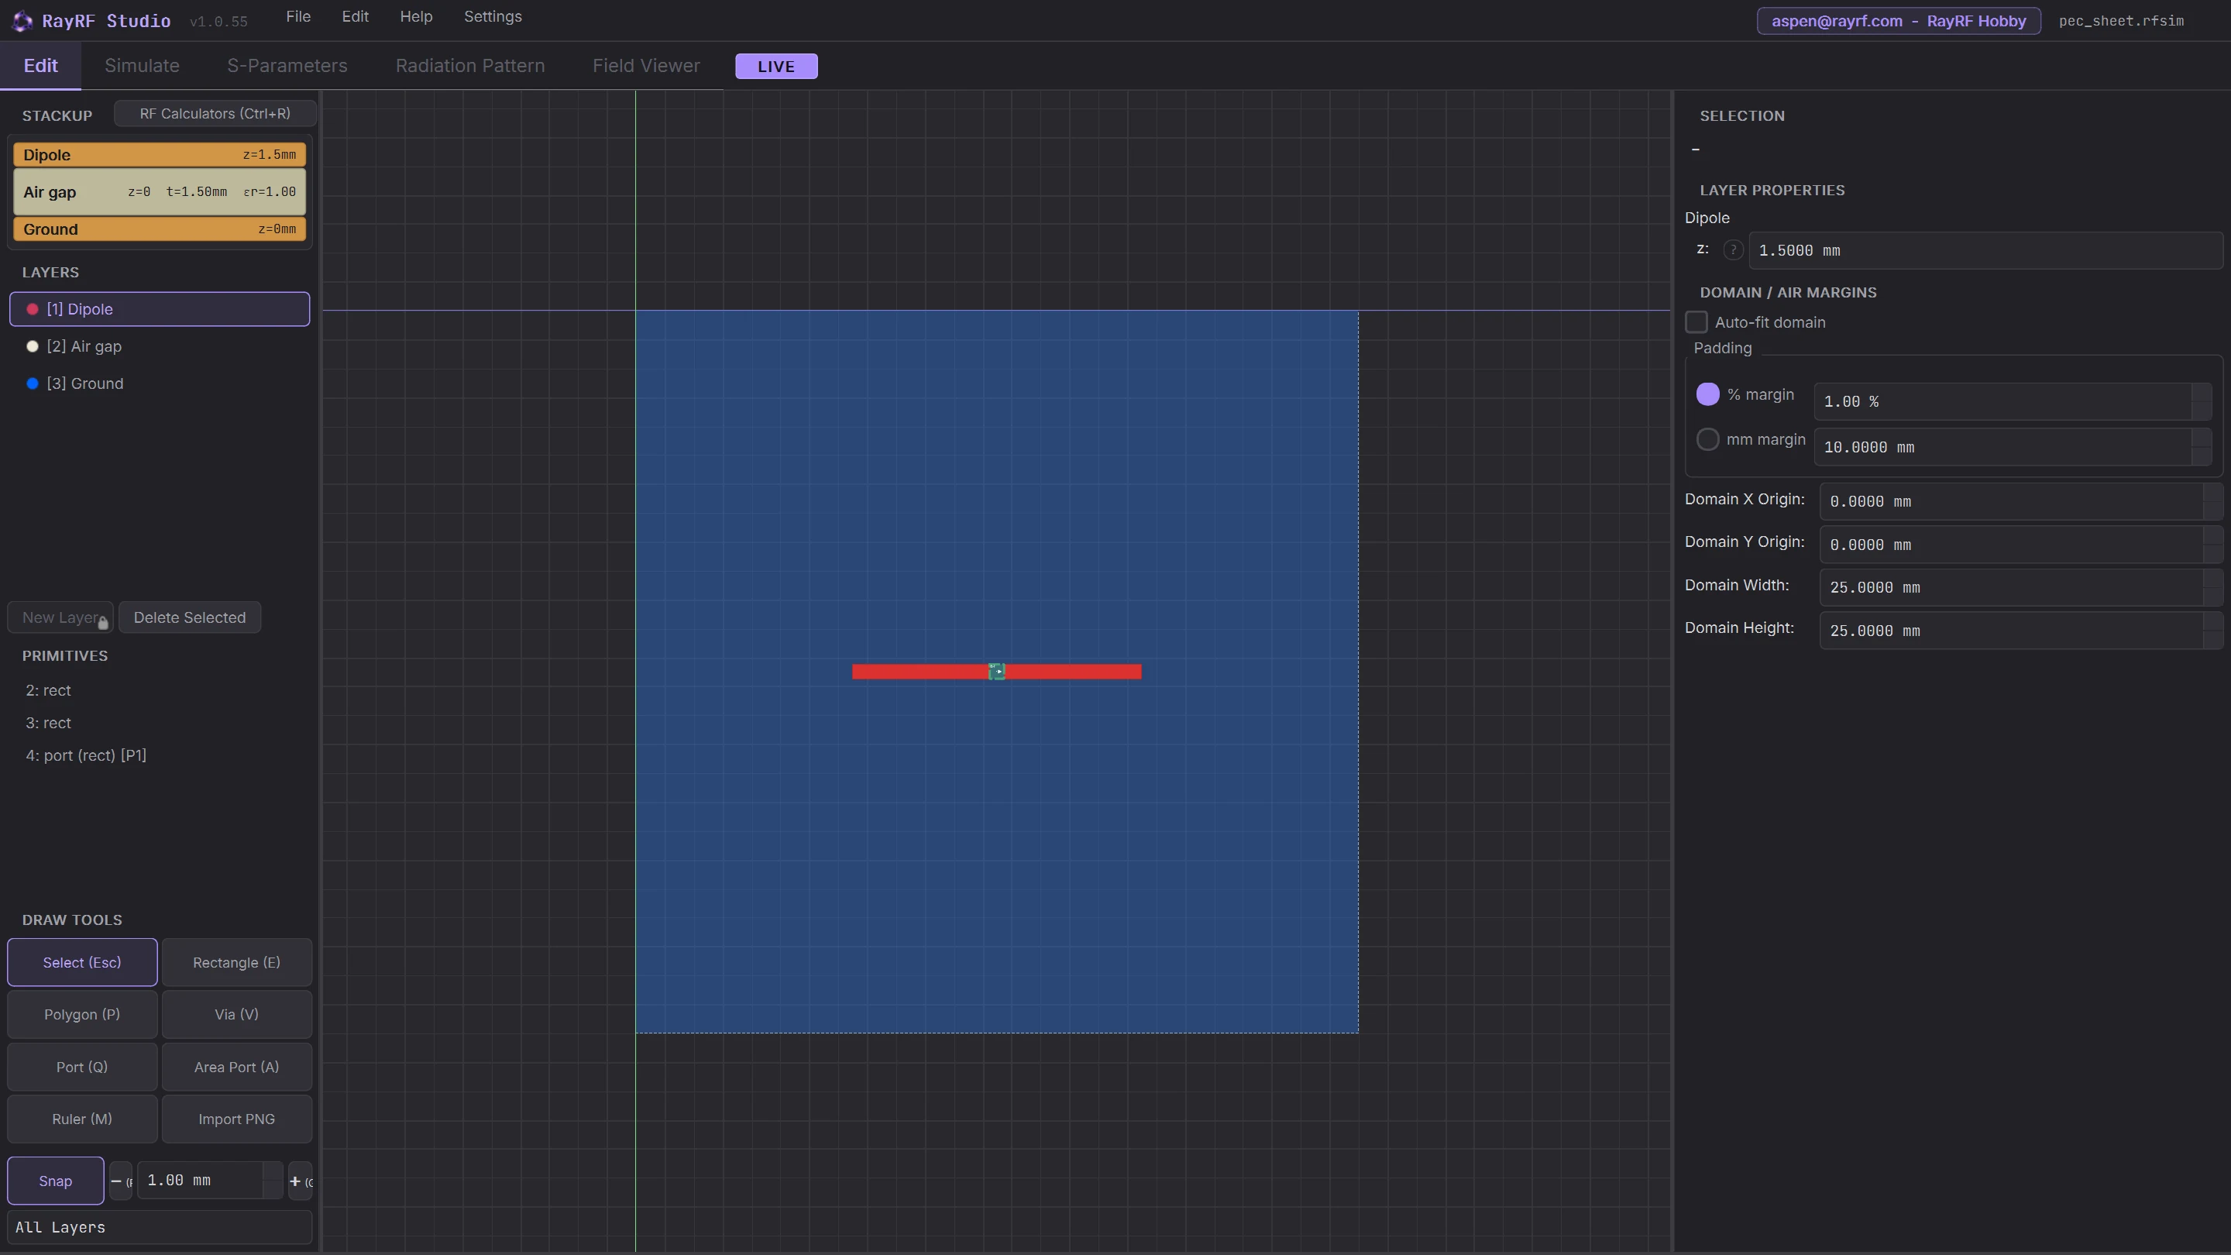Click the lock icon on New Layer
This screenshot has height=1255, width=2231.
103,624
